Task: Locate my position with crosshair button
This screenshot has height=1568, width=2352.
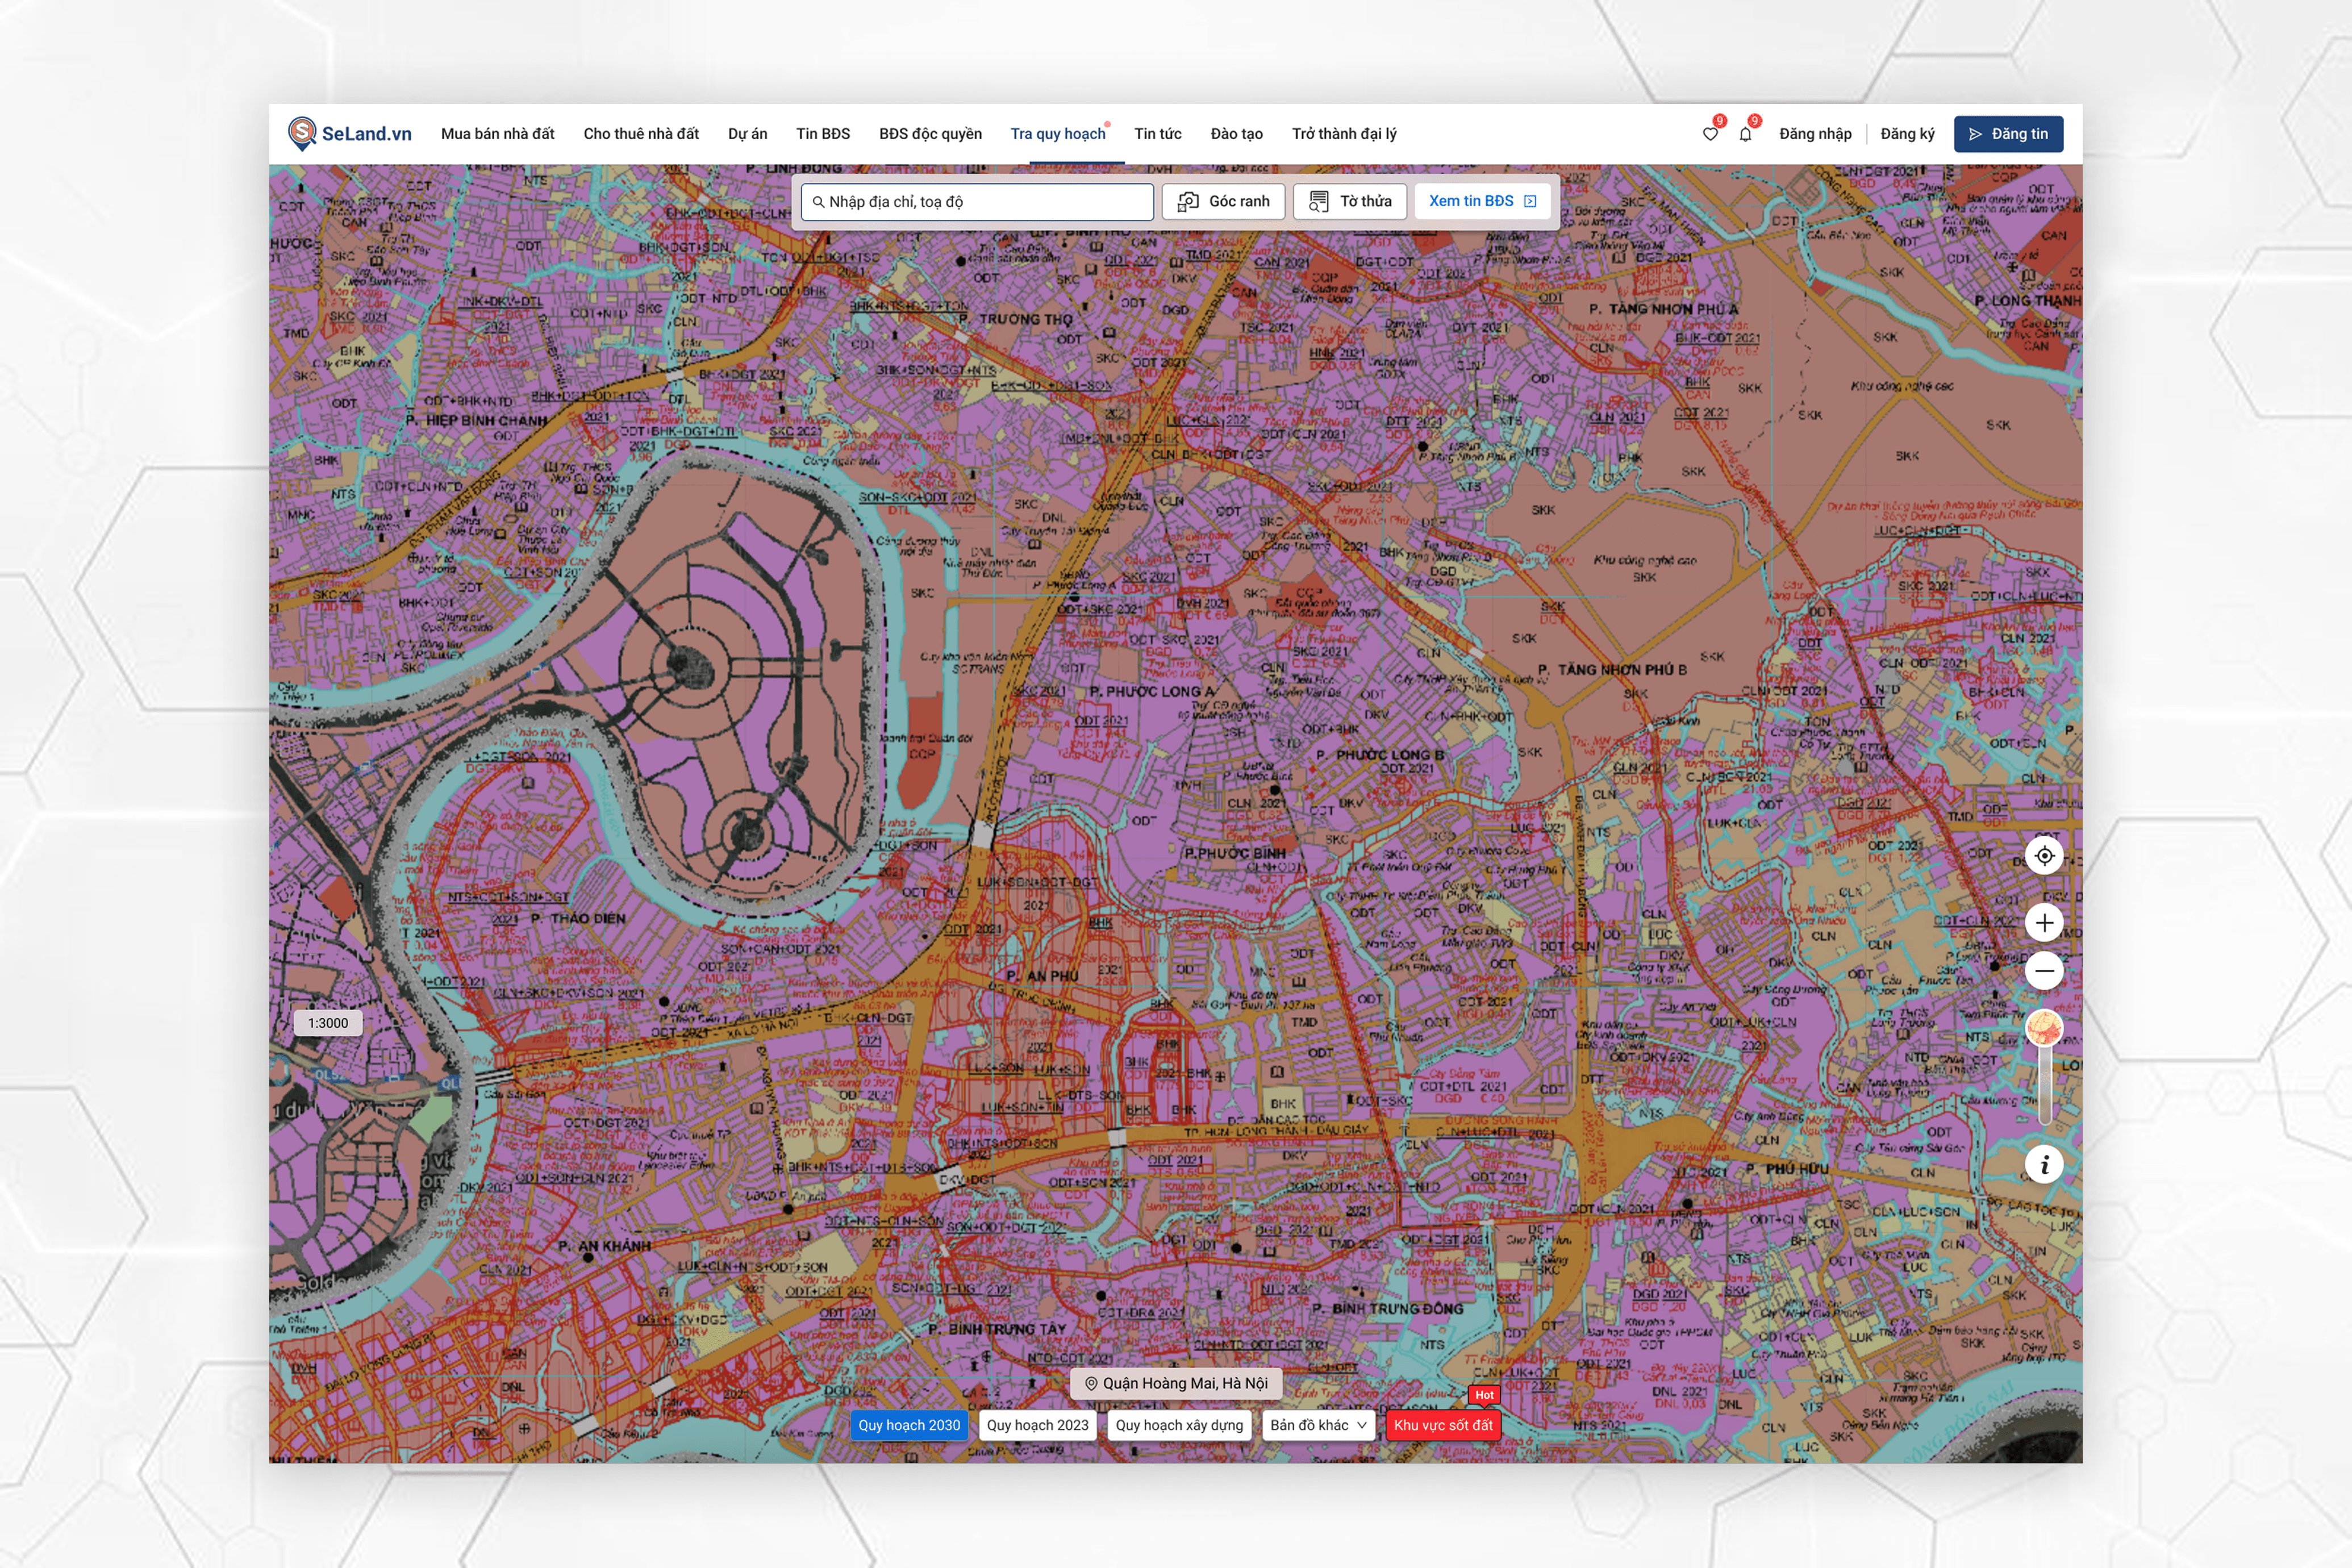Action: [2044, 856]
